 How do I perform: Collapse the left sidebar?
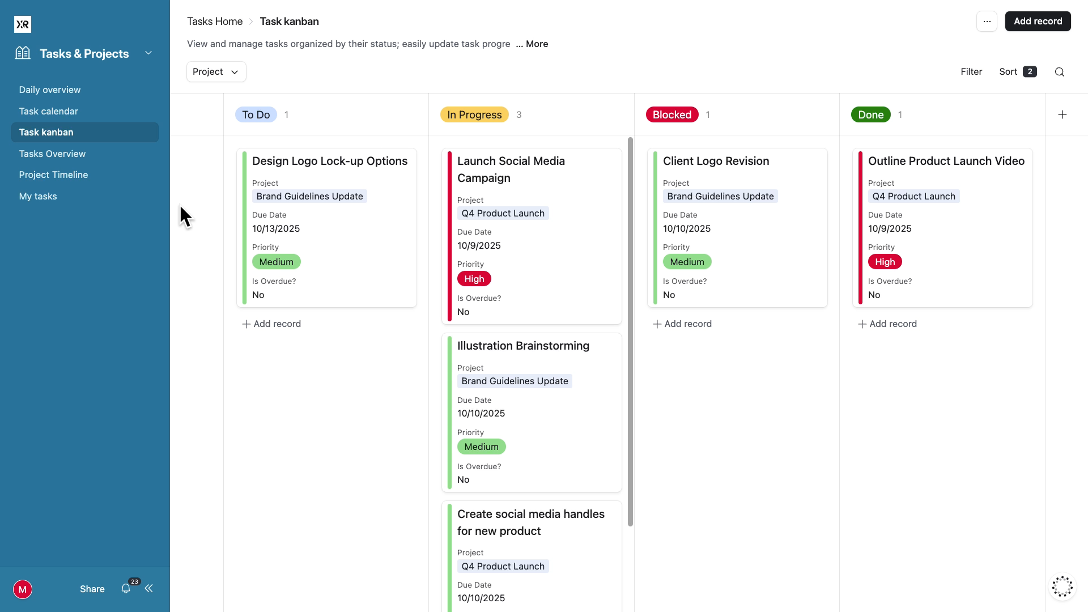[148, 589]
